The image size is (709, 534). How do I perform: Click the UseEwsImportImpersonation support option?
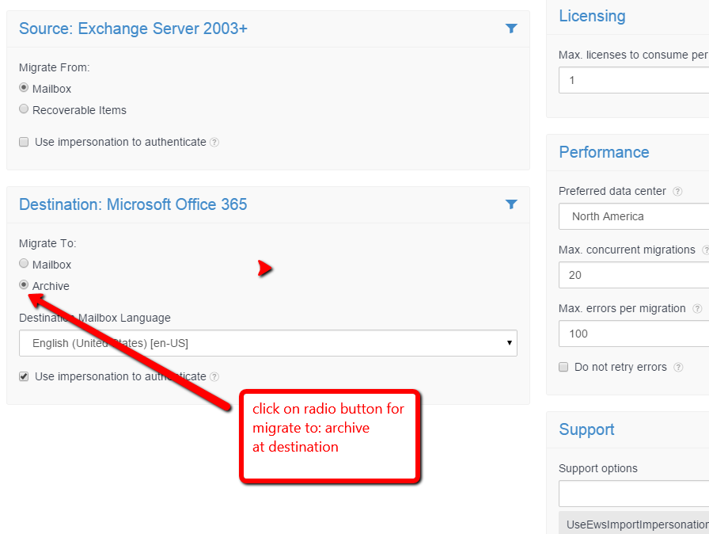(x=634, y=524)
